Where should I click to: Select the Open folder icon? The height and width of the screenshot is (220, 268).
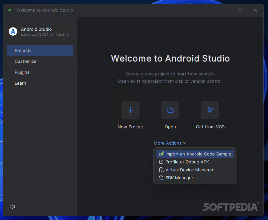coord(170,110)
